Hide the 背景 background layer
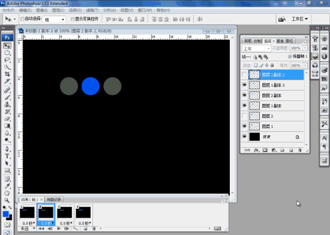 click(244, 137)
